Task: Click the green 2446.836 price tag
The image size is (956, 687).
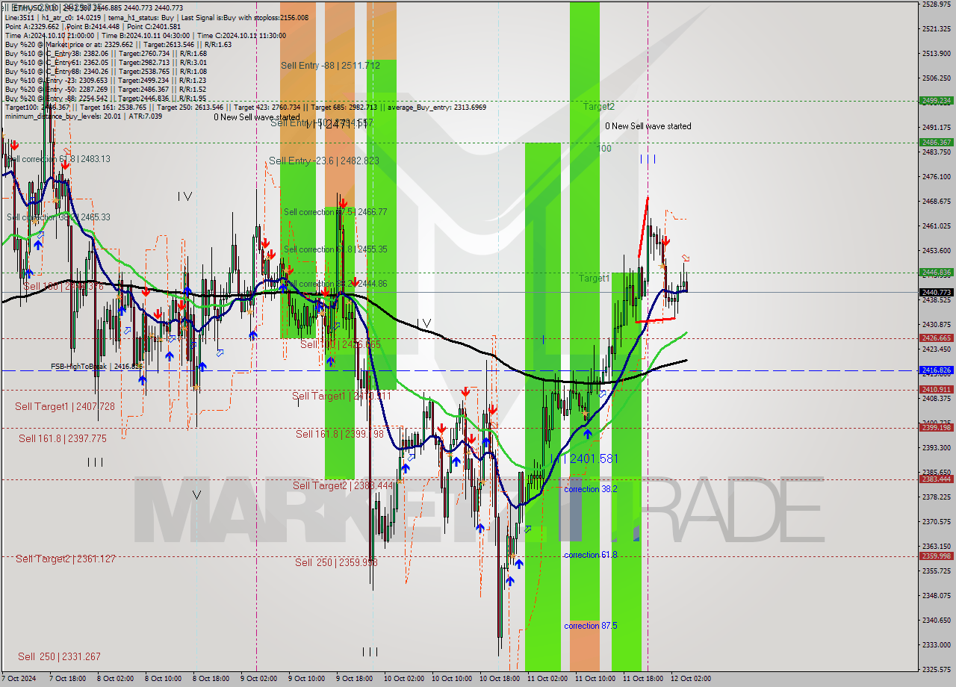Action: [x=937, y=273]
